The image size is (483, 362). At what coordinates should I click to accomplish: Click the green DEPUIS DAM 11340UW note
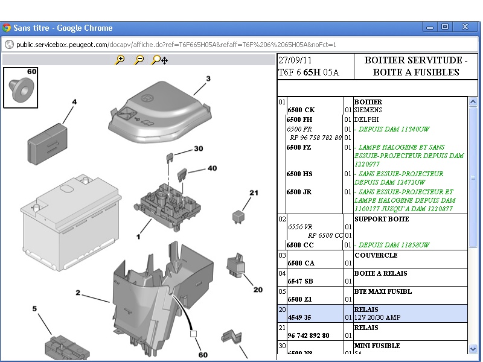[392, 129]
